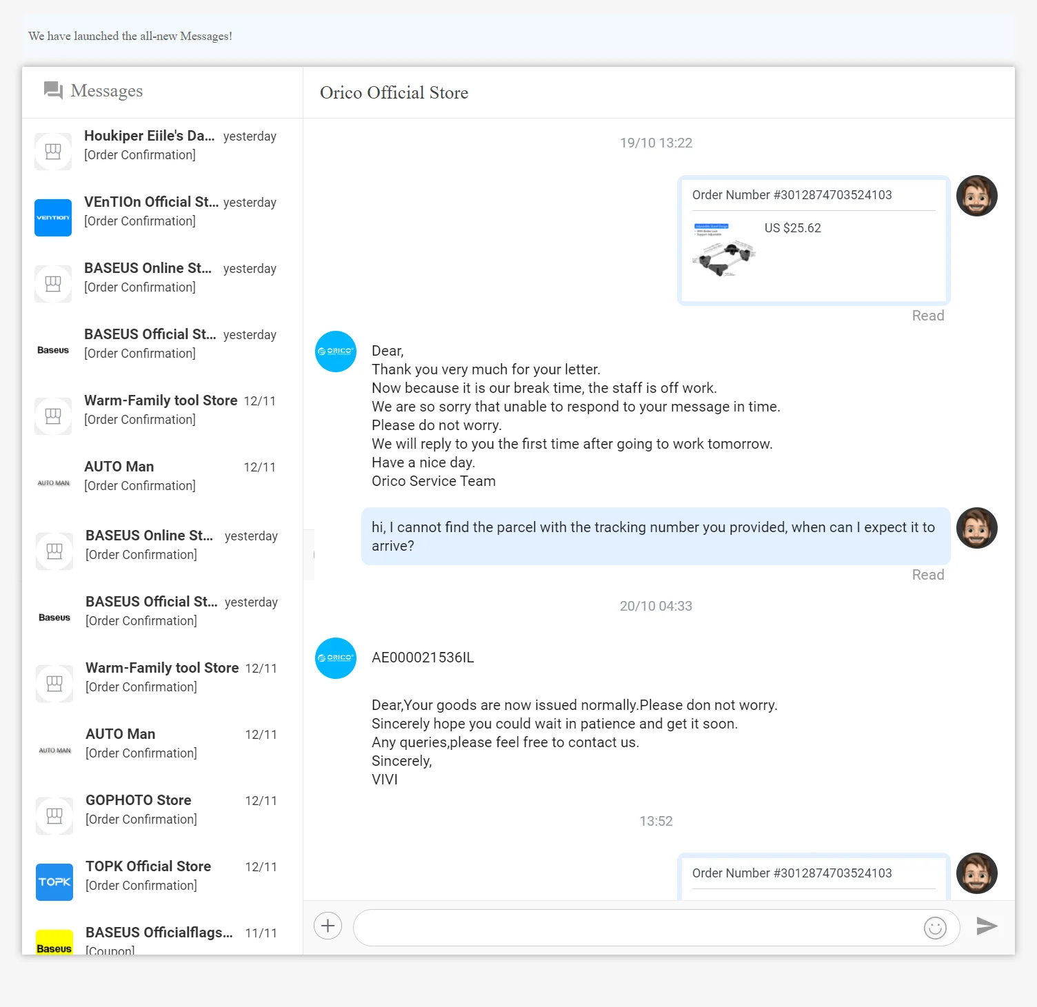Image resolution: width=1037 pixels, height=1007 pixels.
Task: Click the 11/11 date on BASEUS Officialflags
Action: click(261, 933)
